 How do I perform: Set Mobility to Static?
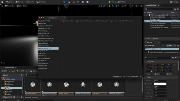[x=157, y=74]
